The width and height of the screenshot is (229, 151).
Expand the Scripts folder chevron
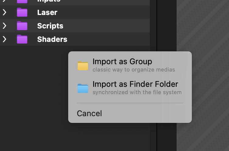pyautogui.click(x=4, y=26)
